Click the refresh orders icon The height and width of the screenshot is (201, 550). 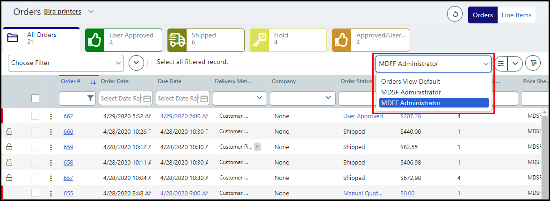click(455, 14)
